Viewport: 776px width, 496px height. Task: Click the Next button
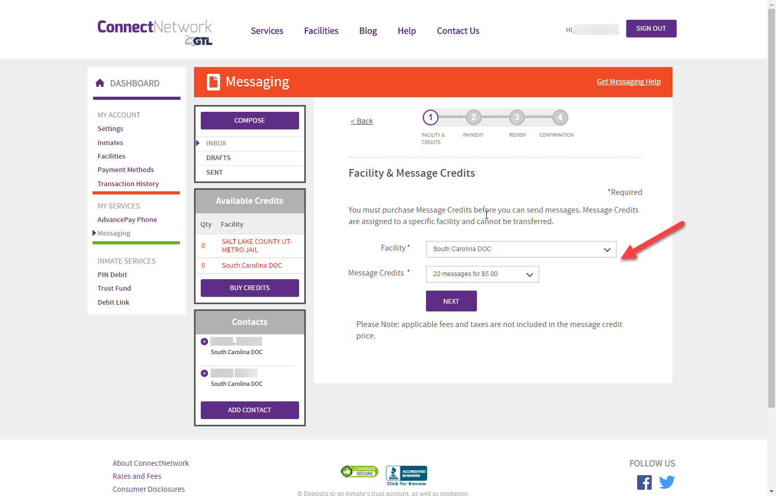tap(451, 301)
